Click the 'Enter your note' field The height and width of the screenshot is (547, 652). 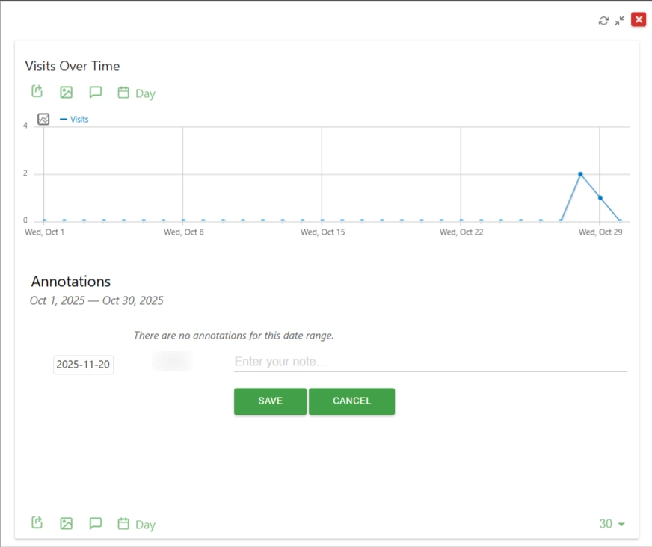tap(430, 362)
